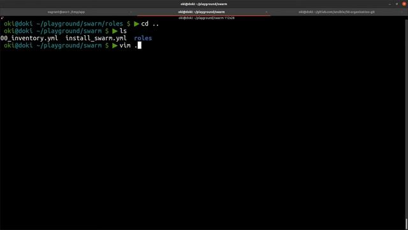
Task: Close the vagrant@ /tmp/app tab
Action: tap(131, 12)
